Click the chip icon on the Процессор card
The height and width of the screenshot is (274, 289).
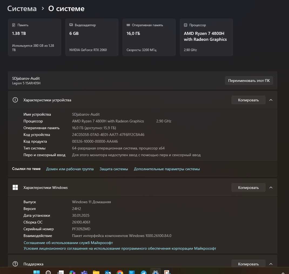[x=185, y=25]
